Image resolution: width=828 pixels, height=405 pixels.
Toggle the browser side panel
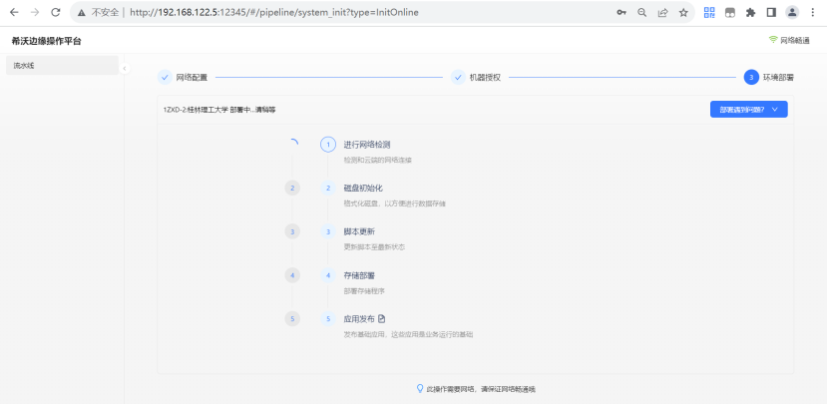pos(771,13)
